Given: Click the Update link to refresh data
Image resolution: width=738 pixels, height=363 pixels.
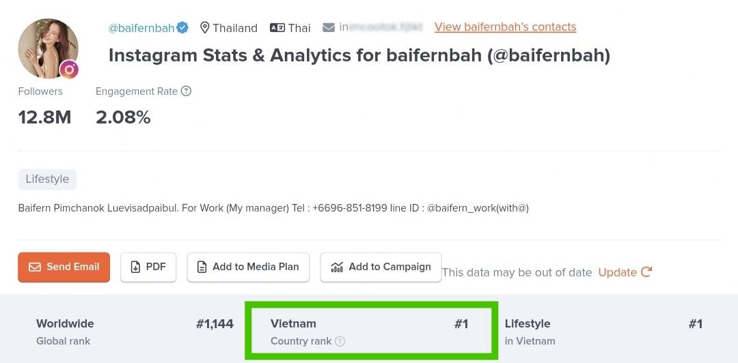Looking at the screenshot, I should (618, 272).
